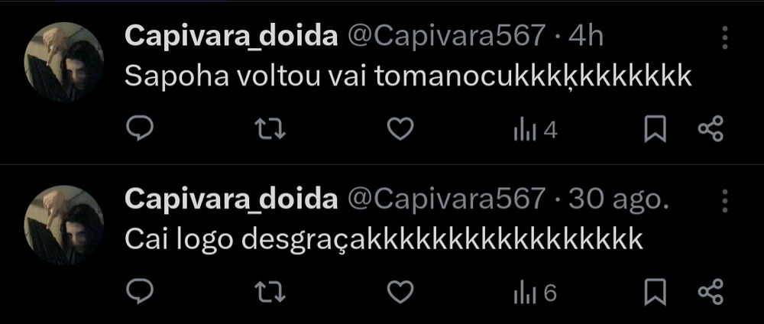Viewport: 764px width, 324px height.
Task: Open Capivara_doida name on first tweet
Action: coord(231,37)
